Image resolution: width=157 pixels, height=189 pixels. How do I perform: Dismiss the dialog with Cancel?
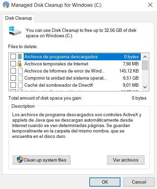click(139, 182)
